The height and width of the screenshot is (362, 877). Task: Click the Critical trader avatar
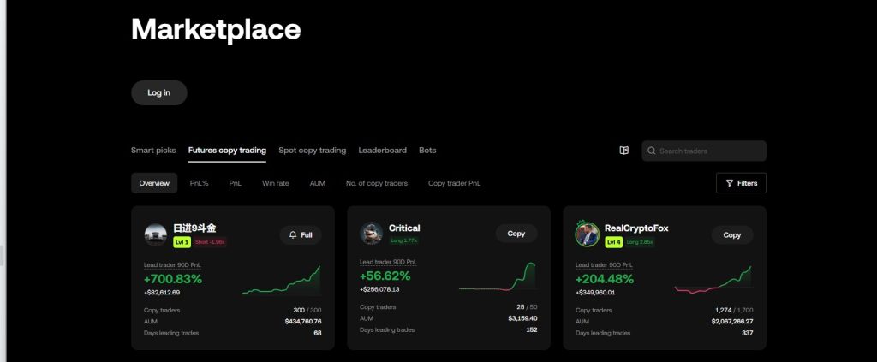click(372, 234)
